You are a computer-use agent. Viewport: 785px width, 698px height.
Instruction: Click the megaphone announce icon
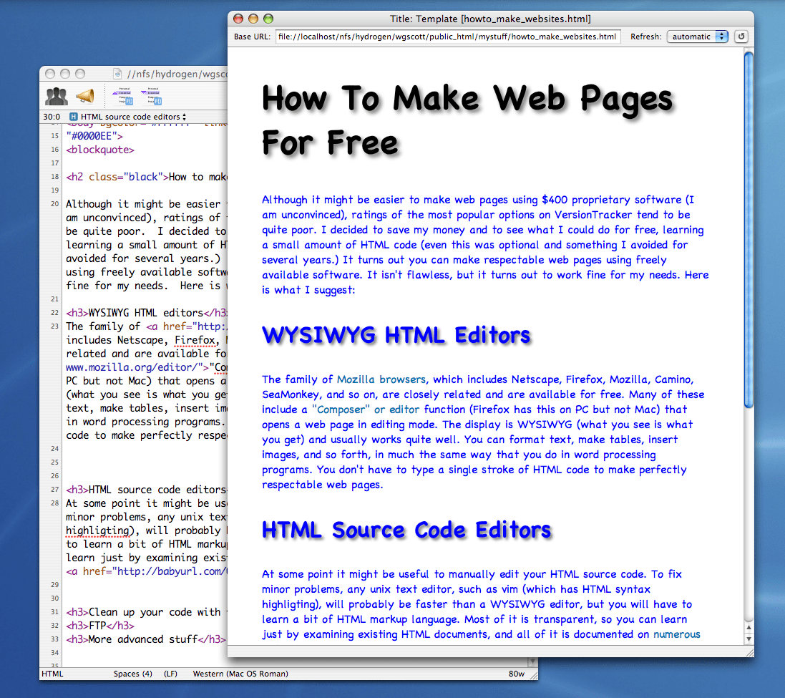click(x=85, y=96)
